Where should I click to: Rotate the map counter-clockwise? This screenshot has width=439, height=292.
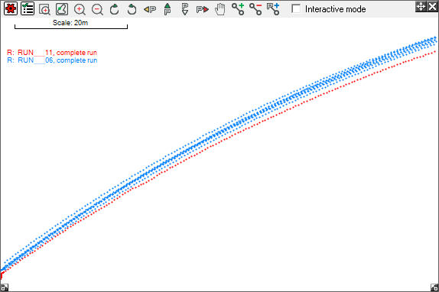tap(132, 9)
